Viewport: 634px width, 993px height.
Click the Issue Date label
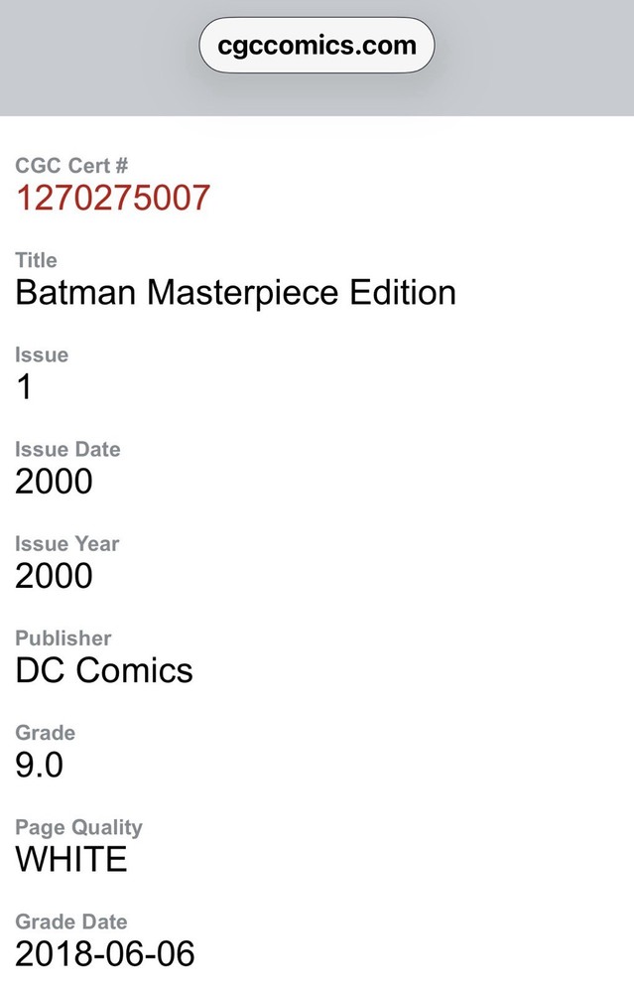(67, 449)
